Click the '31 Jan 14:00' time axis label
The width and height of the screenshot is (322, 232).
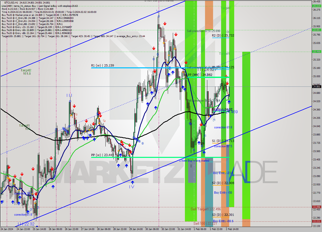pos(184,229)
